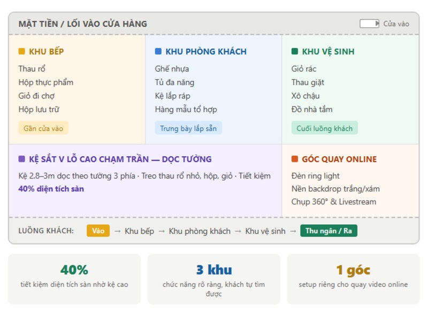The height and width of the screenshot is (321, 428).
Task: Click the orange square beside KHU BẾP
Action: click(21, 52)
